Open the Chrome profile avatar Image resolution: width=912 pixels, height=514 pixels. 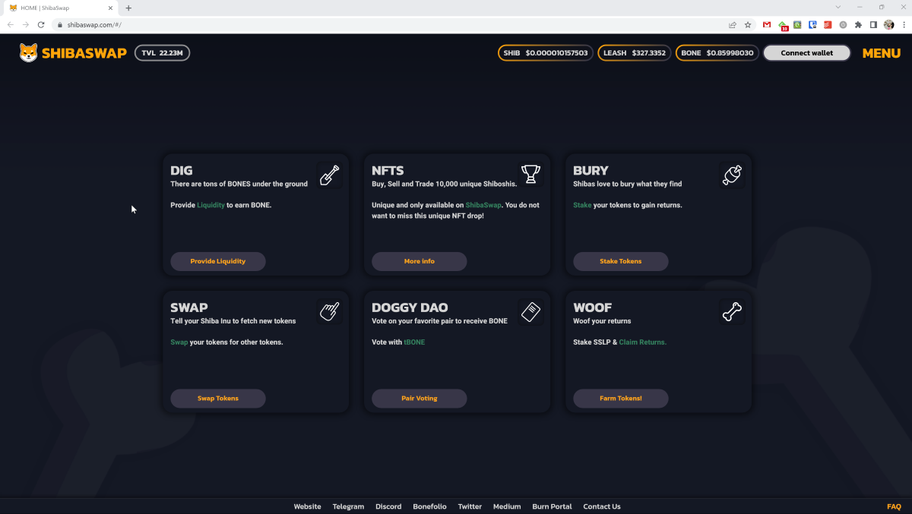click(889, 24)
